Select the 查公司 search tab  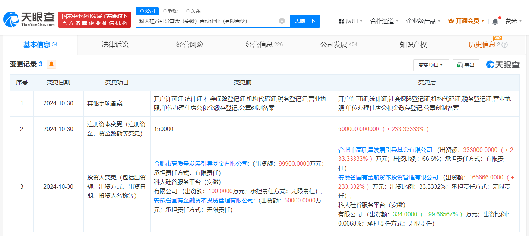click(x=147, y=11)
